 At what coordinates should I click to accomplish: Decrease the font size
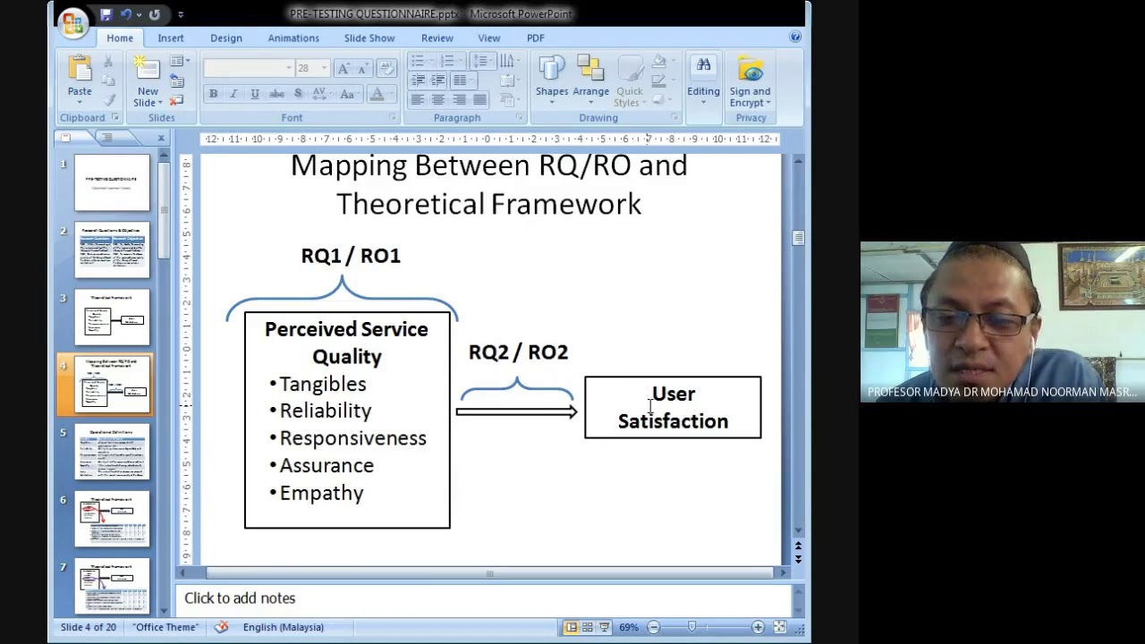click(361, 69)
